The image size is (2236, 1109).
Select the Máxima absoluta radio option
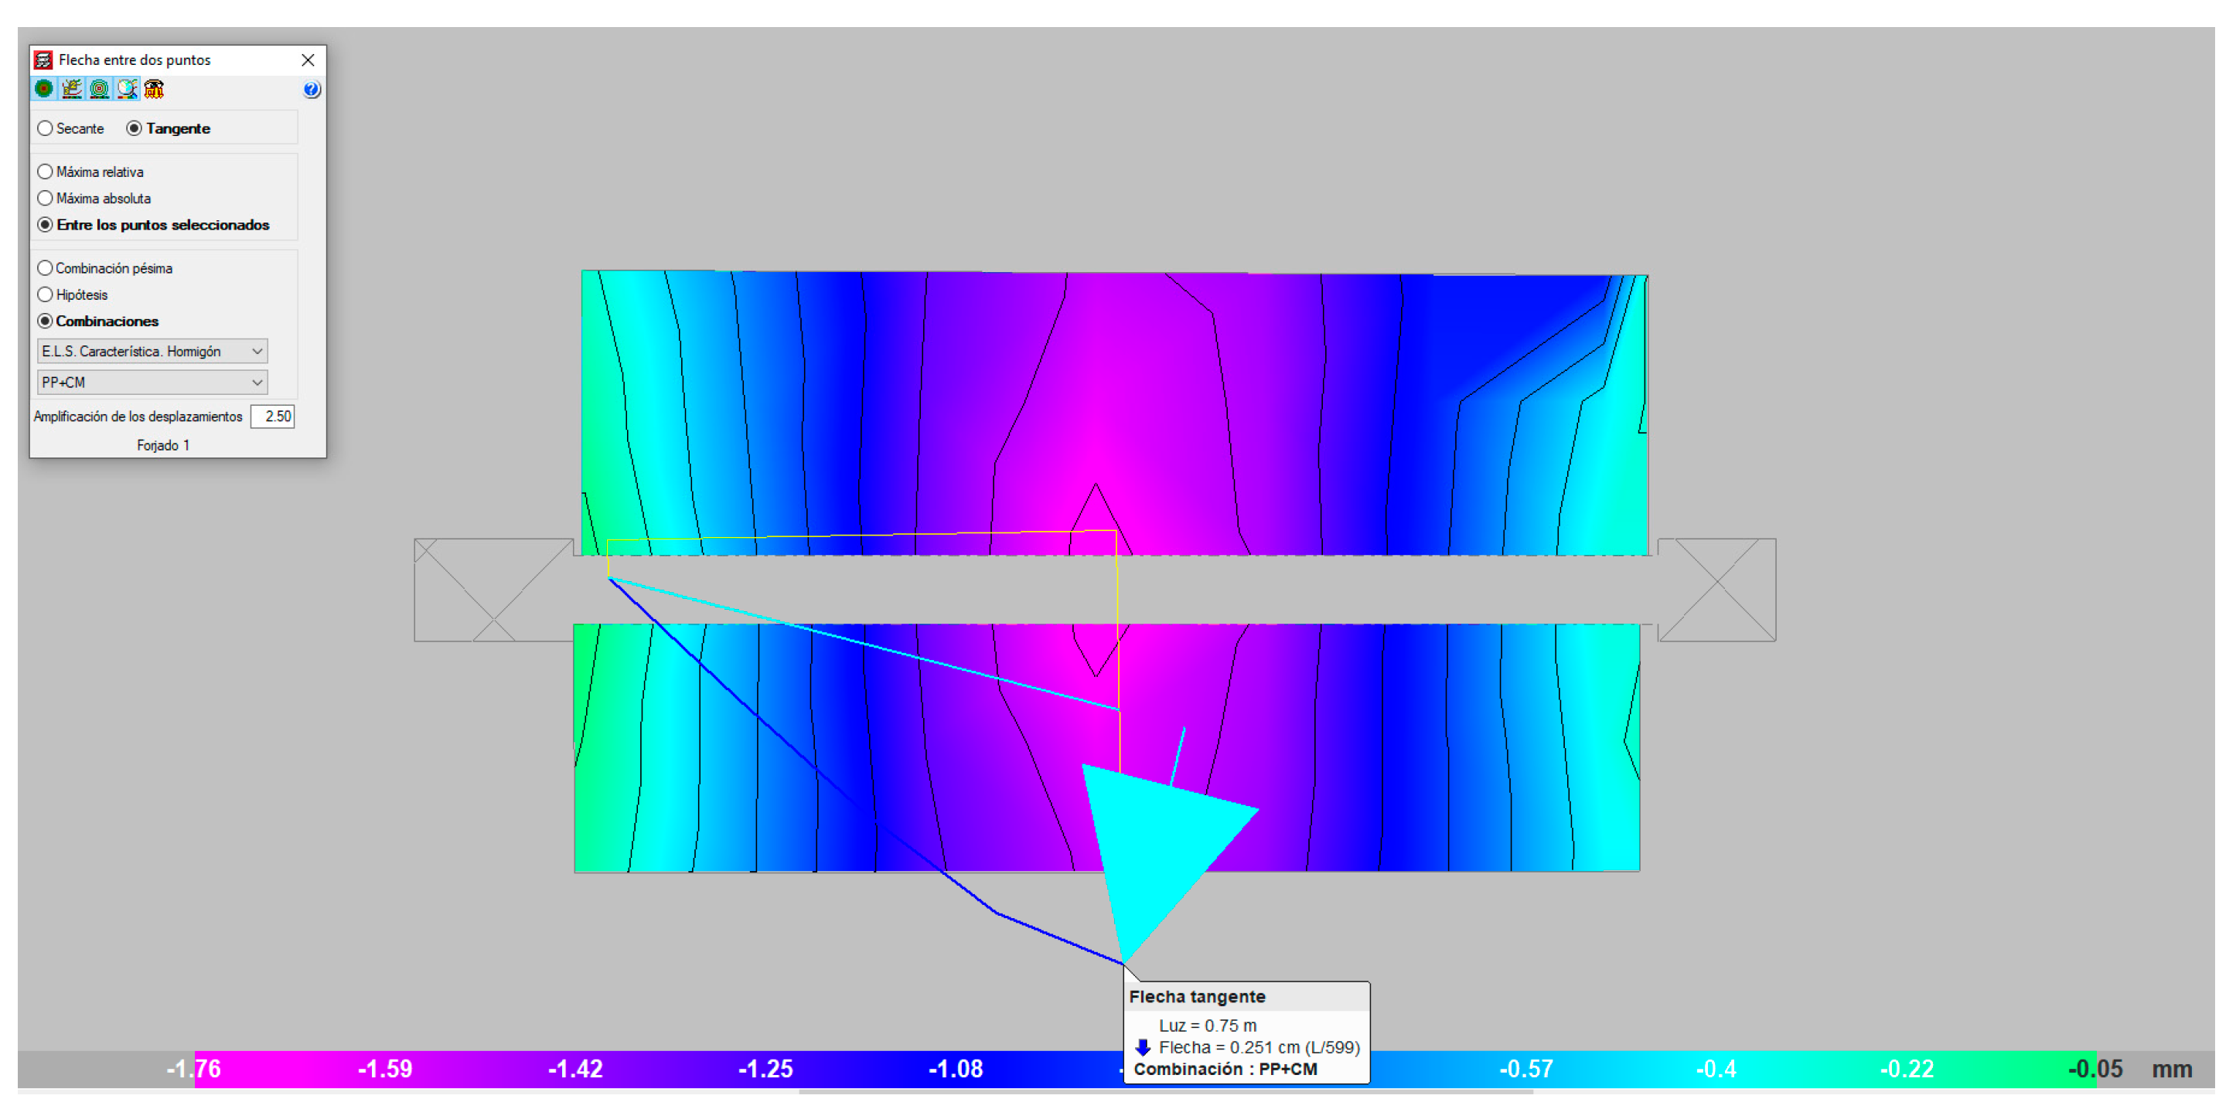point(46,199)
